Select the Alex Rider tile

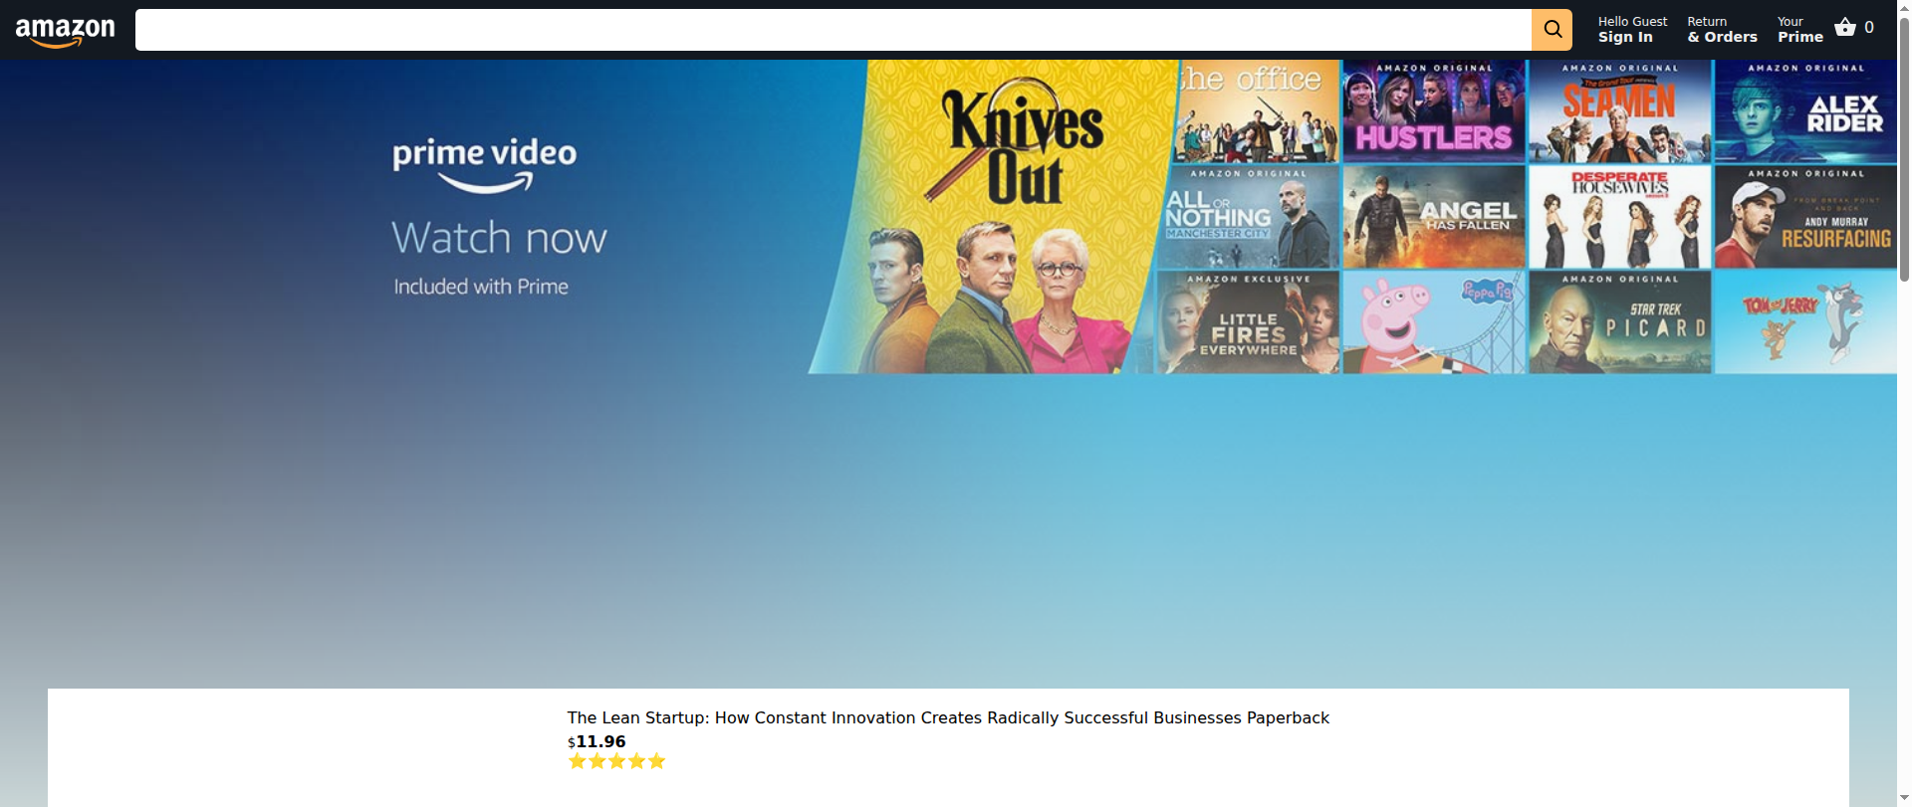pyautogui.click(x=1805, y=110)
